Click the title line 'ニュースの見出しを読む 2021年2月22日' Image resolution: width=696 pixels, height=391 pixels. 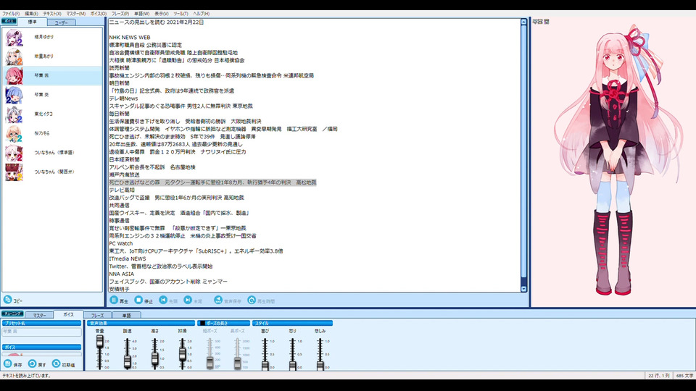[x=157, y=22]
